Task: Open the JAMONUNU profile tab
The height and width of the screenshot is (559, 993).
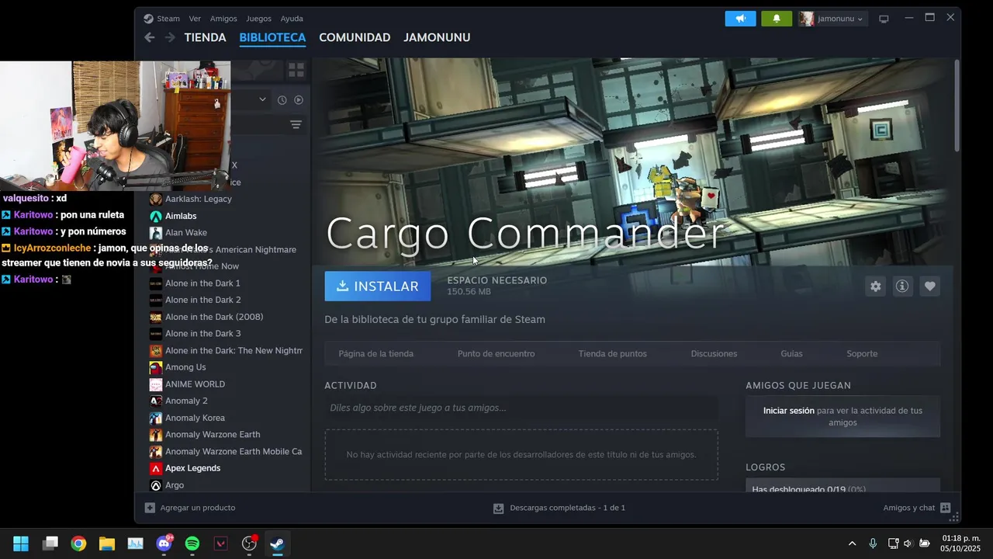Action: tap(437, 37)
